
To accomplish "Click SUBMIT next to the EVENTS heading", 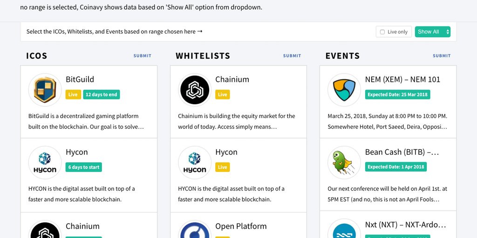I will (442, 56).
